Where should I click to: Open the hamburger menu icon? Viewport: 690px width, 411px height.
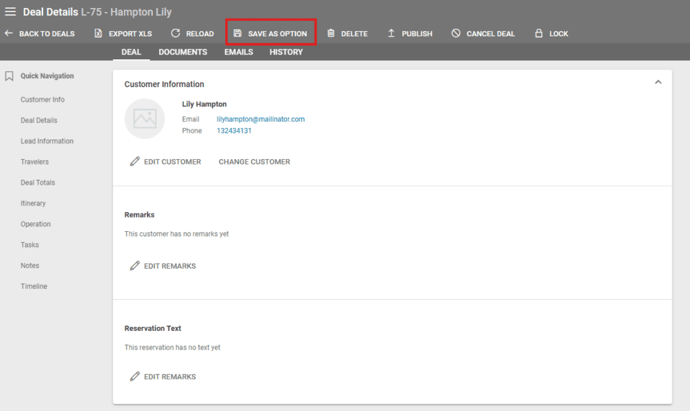coord(10,11)
